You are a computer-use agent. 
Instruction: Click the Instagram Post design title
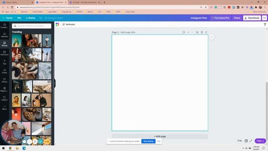click(199, 18)
